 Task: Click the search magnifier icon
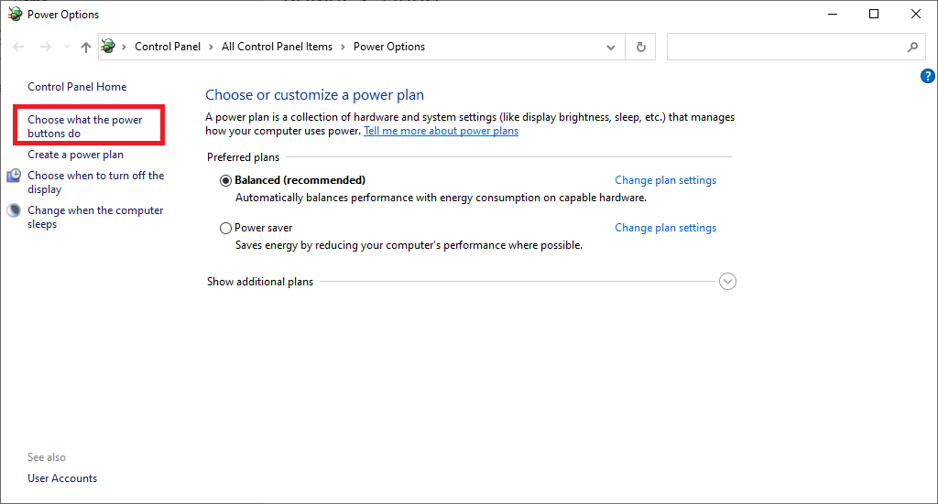(912, 47)
